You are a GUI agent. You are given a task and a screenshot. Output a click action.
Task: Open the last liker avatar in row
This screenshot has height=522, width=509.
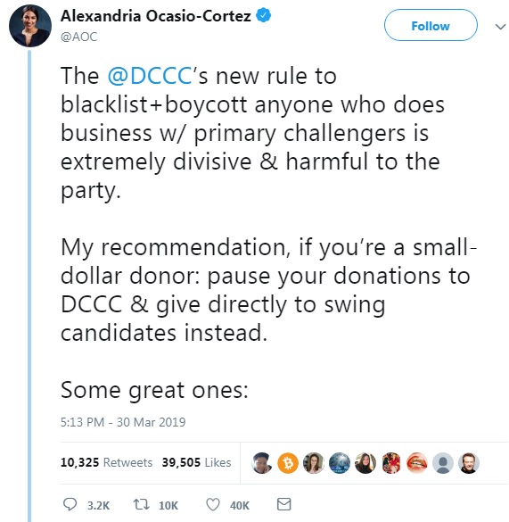pos(469,463)
